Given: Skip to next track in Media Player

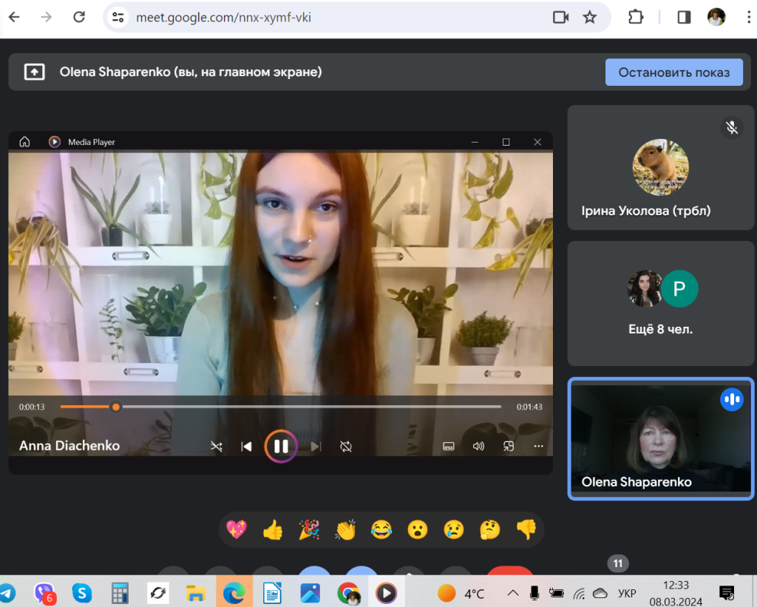Looking at the screenshot, I should pyautogui.click(x=316, y=447).
